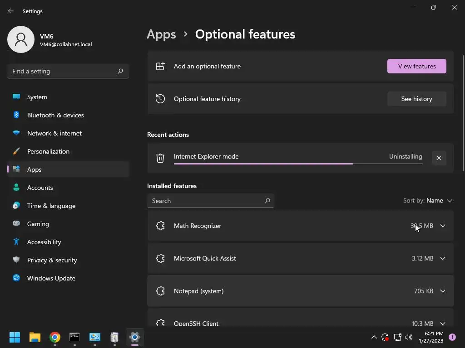
Task: Show hidden system tray icons
Action: (374, 337)
